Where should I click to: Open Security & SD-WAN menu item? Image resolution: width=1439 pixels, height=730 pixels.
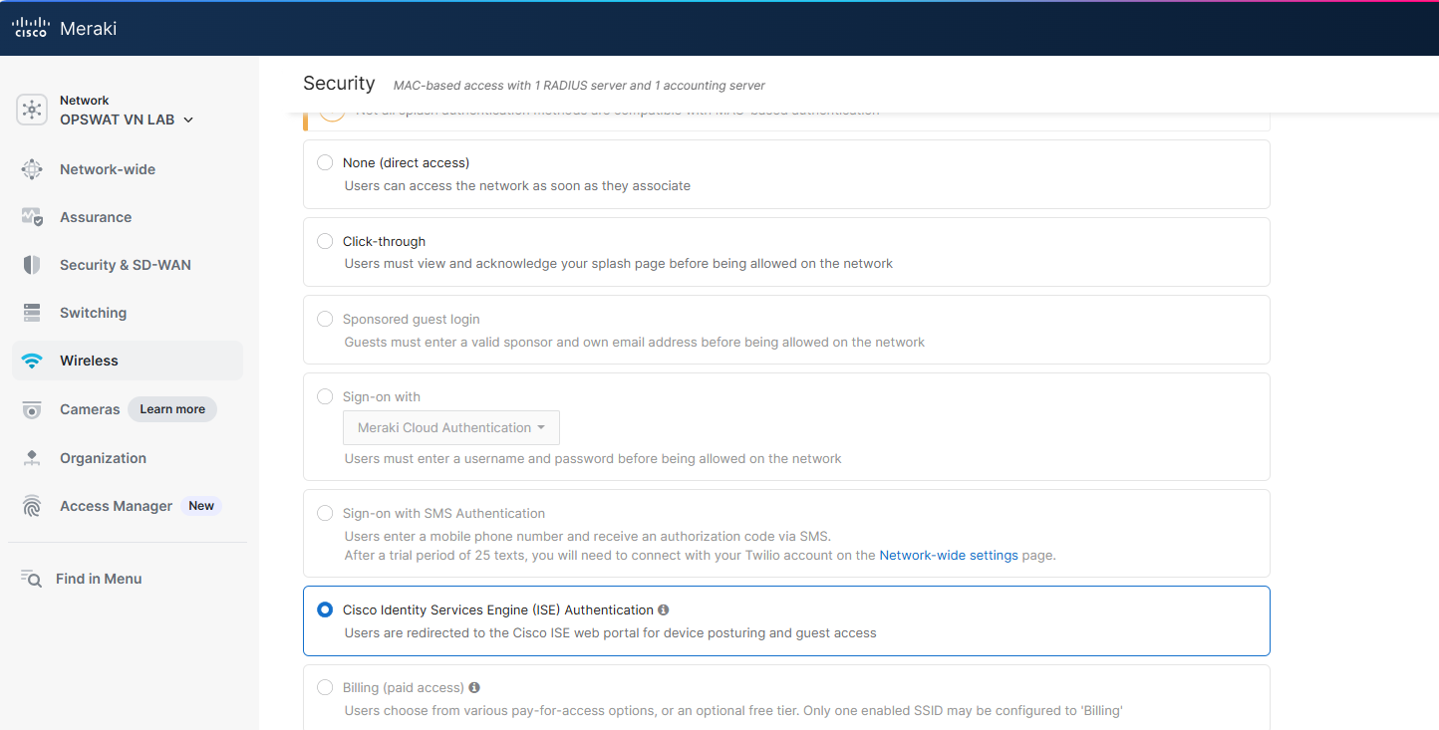pyautogui.click(x=128, y=265)
